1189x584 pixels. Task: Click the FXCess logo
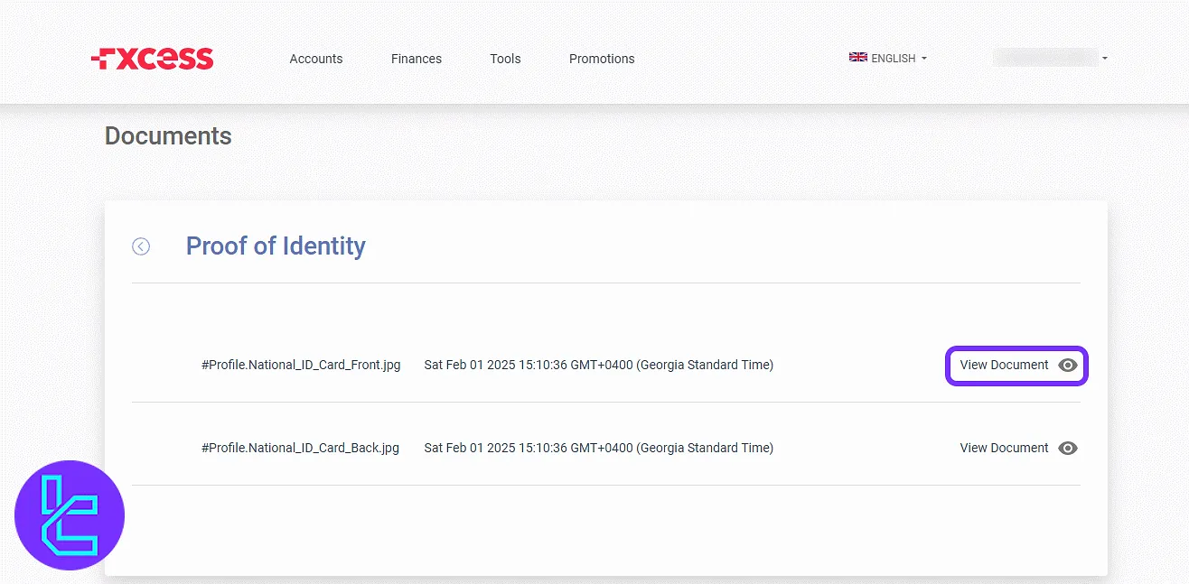(x=153, y=59)
